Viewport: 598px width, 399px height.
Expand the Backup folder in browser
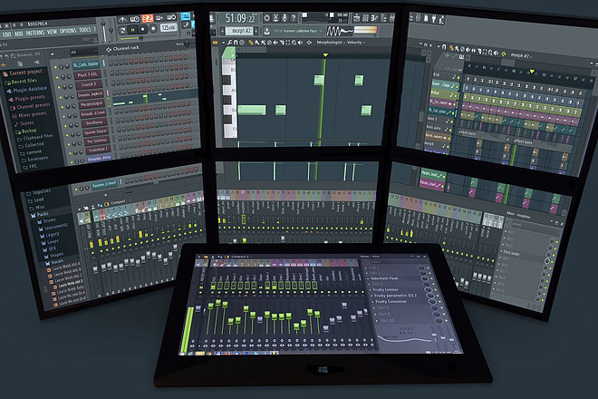pyautogui.click(x=25, y=131)
